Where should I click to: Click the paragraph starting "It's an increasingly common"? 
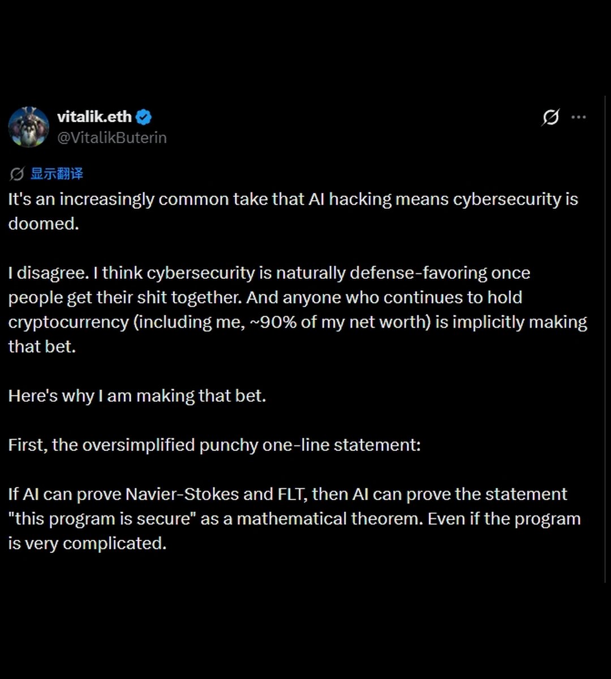click(293, 211)
